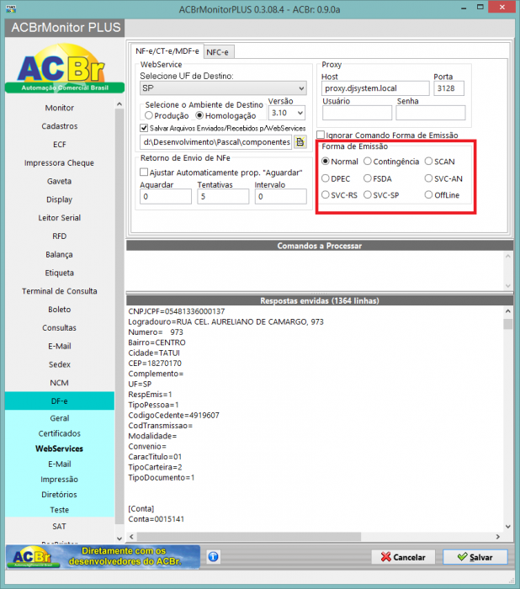
Task: Open the Gaveta section
Action: (x=60, y=181)
